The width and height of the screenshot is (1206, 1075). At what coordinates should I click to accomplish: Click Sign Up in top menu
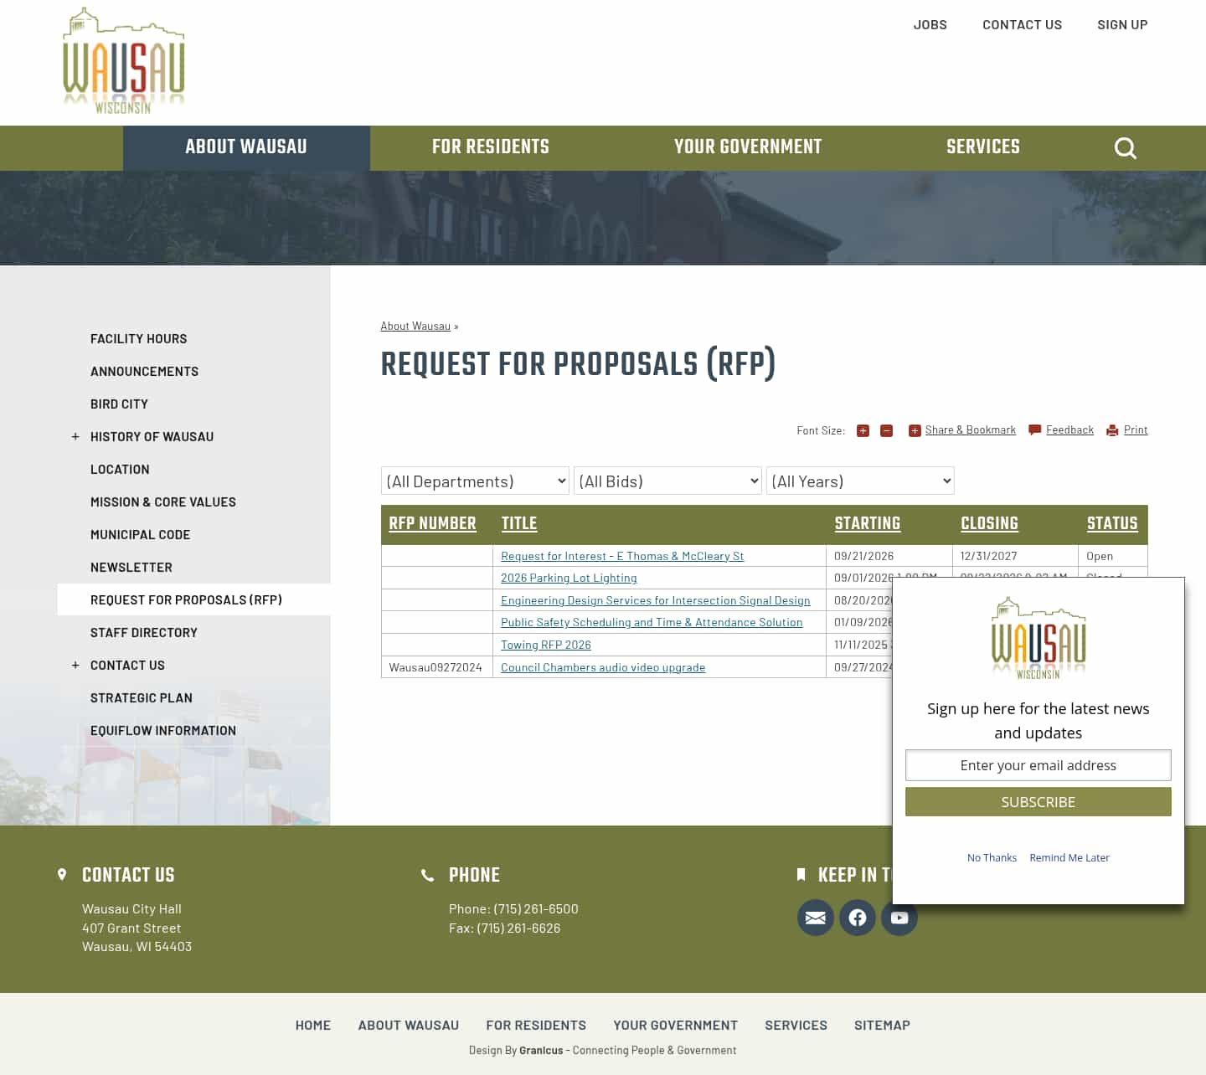click(1122, 25)
